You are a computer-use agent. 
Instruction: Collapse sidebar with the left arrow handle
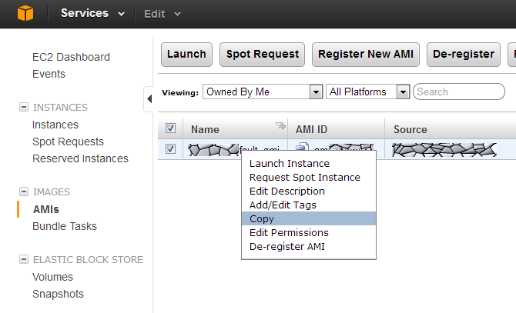pyautogui.click(x=149, y=99)
